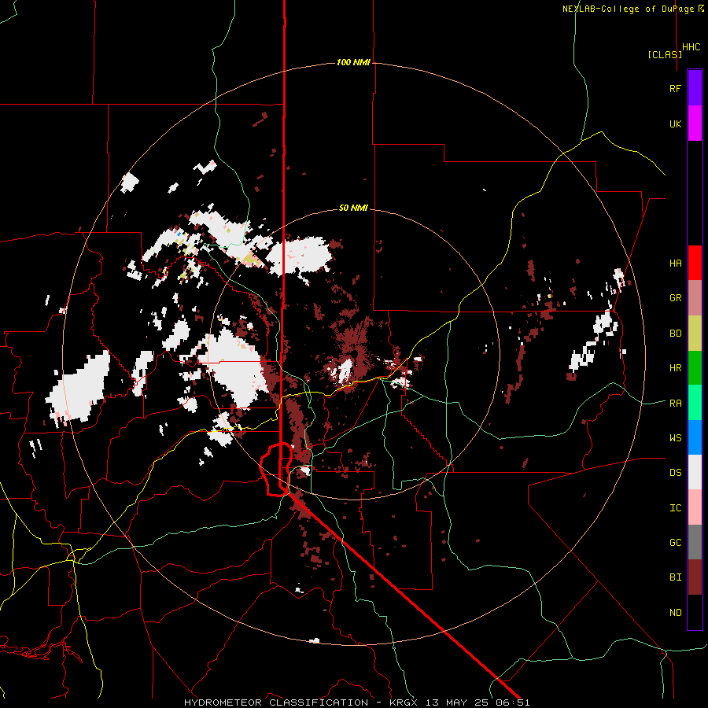Select the GR dusty-pink legend swatch
This screenshot has height=708, width=708.
coord(695,297)
